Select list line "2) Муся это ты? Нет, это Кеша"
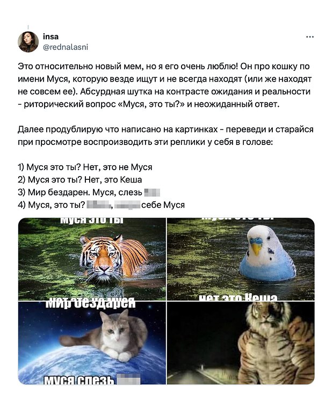333x416 pixels. 80,180
